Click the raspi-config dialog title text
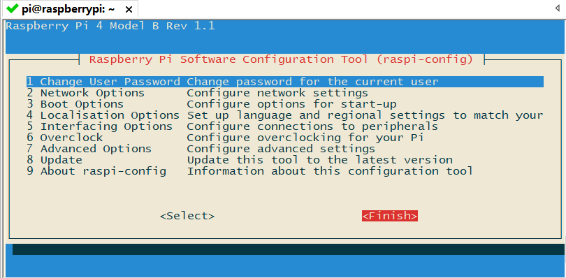The width and height of the screenshot is (566, 278). tap(281, 59)
